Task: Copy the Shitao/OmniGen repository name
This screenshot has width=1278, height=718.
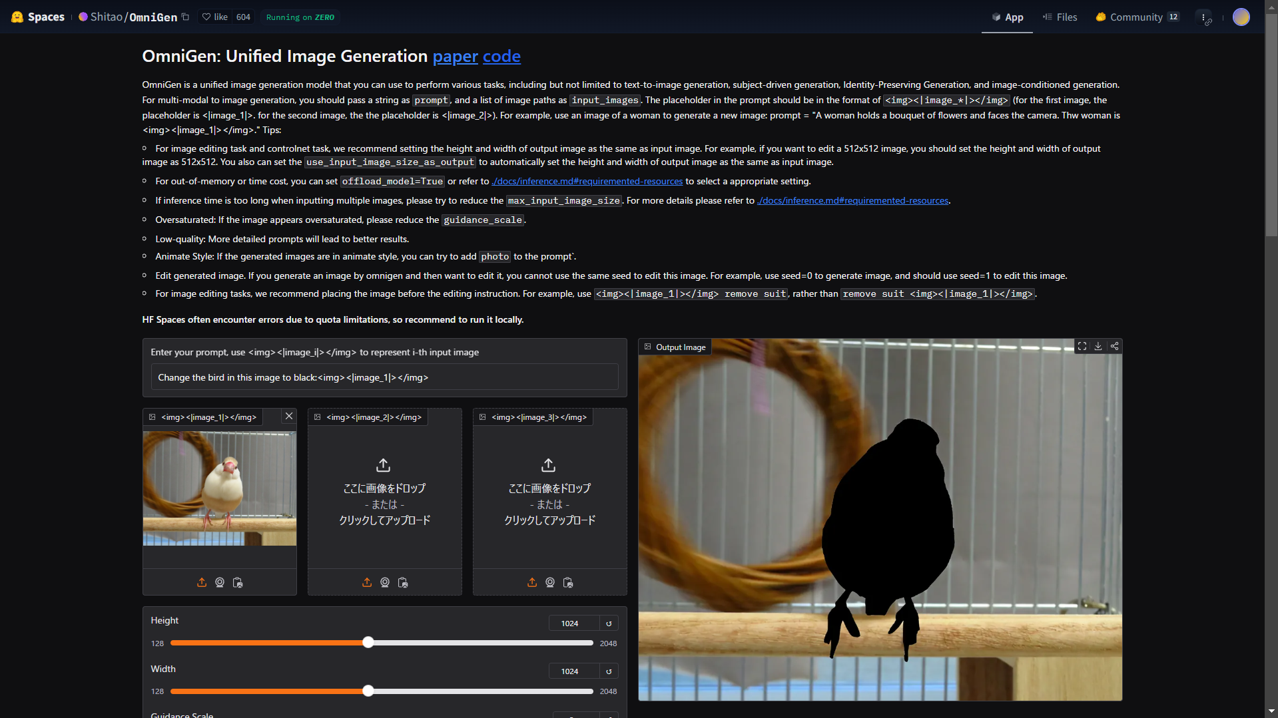Action: tap(186, 17)
